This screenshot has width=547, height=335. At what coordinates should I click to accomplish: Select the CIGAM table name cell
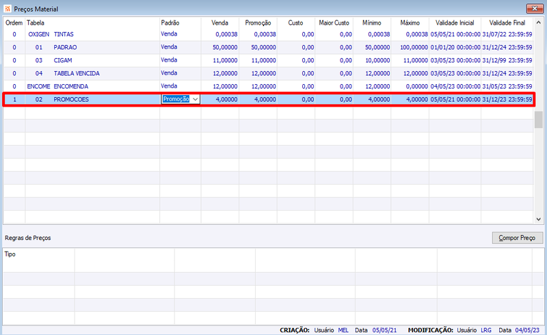(63, 60)
